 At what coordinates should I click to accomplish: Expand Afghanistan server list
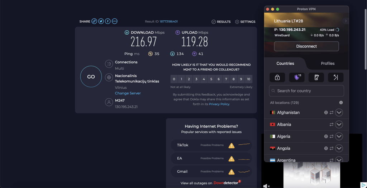(x=339, y=113)
